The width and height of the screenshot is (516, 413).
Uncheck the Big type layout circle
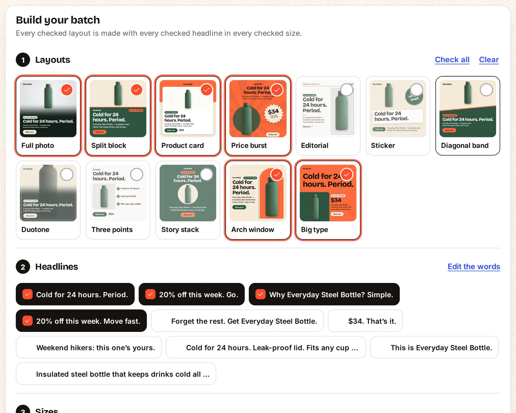click(x=347, y=175)
